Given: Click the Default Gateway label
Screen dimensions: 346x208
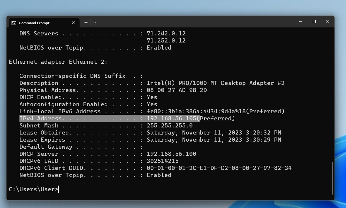Looking at the screenshot, I should pos(46,147).
